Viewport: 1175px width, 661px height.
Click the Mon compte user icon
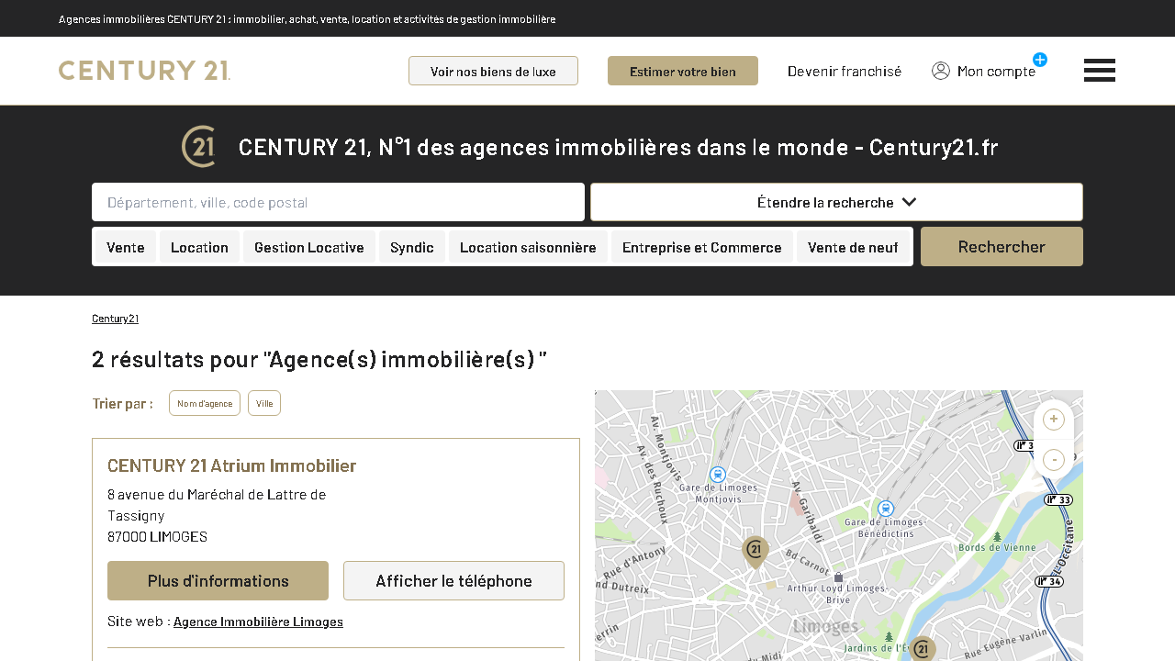point(941,71)
